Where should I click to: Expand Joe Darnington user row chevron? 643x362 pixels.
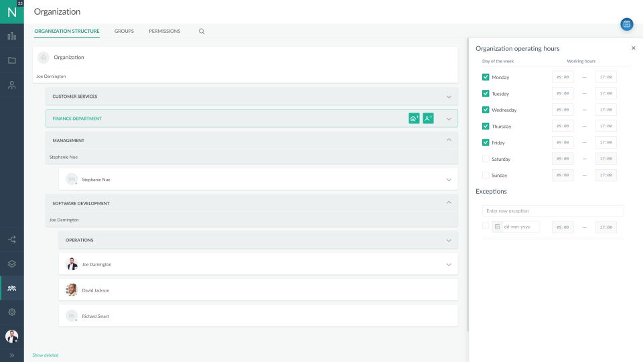pyautogui.click(x=449, y=265)
